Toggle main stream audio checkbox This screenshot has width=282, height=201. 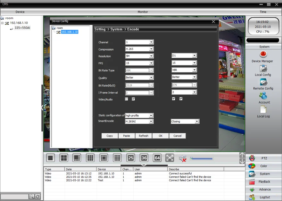click(133, 99)
